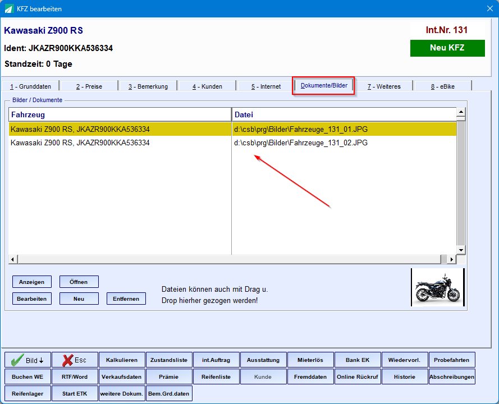
Task: Click the int.Auftrag button
Action: (x=216, y=360)
